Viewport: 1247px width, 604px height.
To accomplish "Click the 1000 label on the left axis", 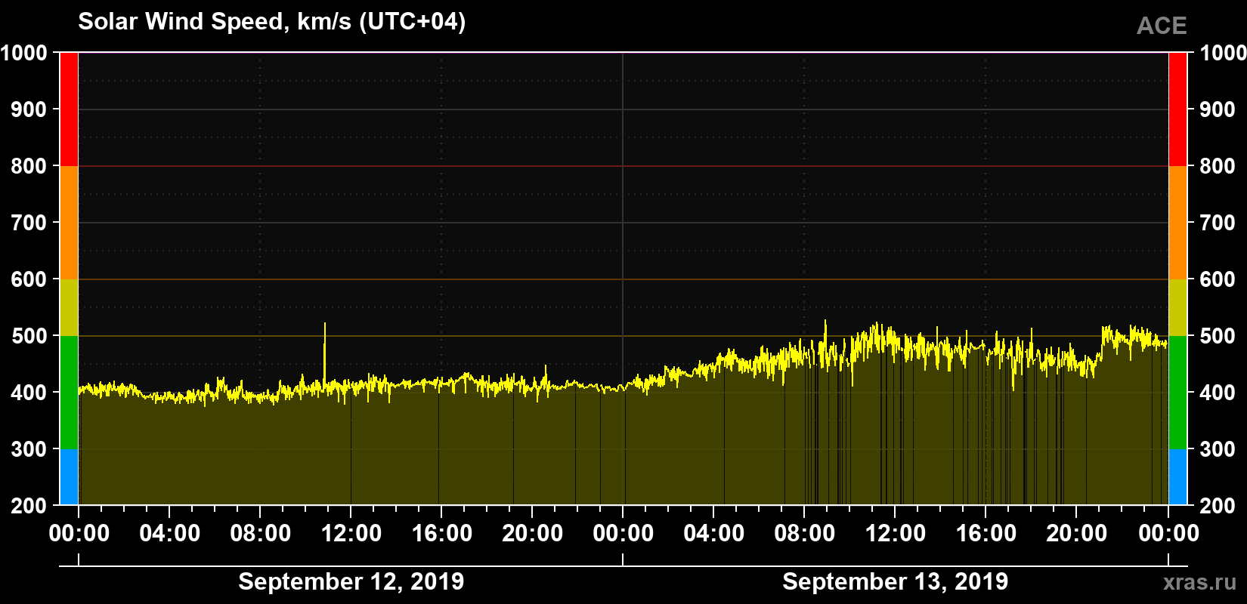I will [24, 53].
